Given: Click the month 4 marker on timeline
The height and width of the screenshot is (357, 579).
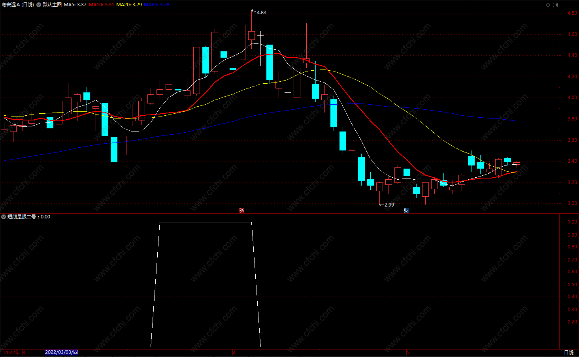Looking at the screenshot, I should click(234, 352).
